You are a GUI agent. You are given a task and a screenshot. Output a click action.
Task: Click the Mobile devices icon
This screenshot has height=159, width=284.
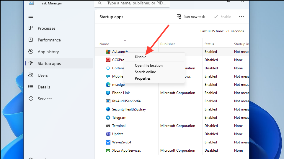(x=108, y=76)
